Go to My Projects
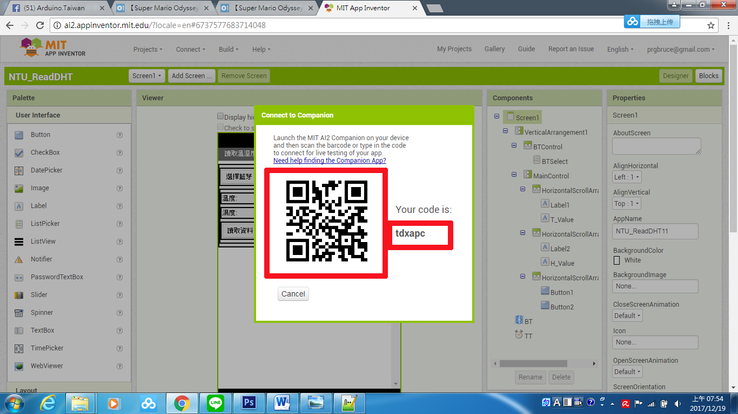 tap(454, 49)
